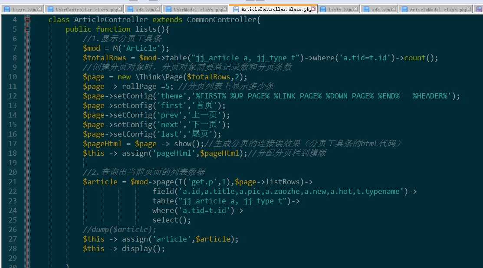This screenshot has height=268, width=483.
Task: Click the table( call on line 23
Action: coord(165,201)
